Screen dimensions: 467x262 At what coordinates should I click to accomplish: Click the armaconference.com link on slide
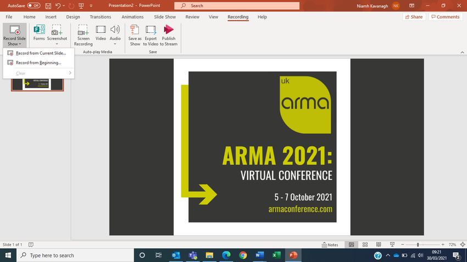click(300, 209)
